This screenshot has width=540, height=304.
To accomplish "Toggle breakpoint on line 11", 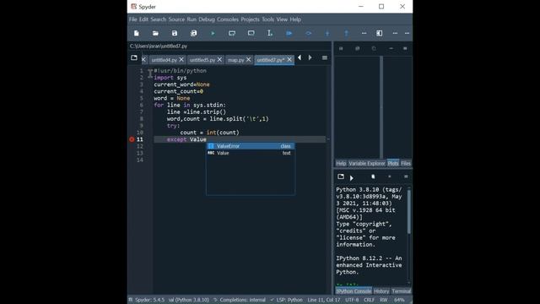I will pyautogui.click(x=132, y=139).
